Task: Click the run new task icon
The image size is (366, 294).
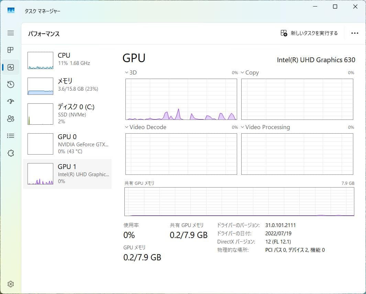Action: 284,33
